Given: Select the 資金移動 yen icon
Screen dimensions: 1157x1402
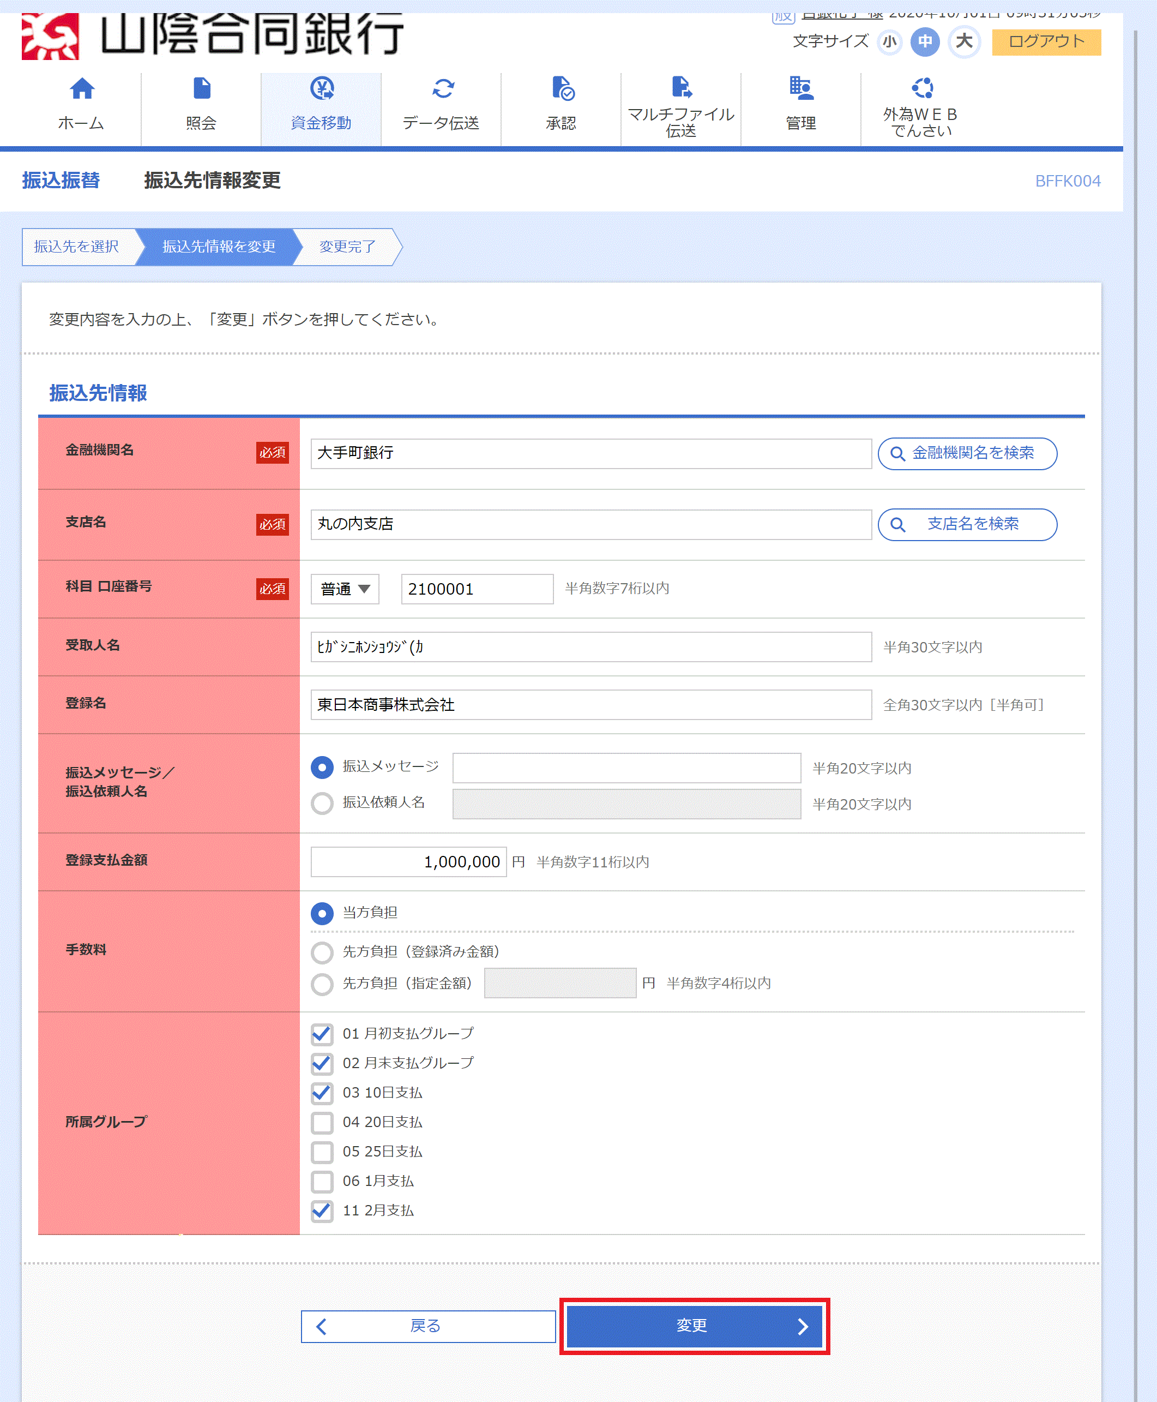Looking at the screenshot, I should 322,88.
